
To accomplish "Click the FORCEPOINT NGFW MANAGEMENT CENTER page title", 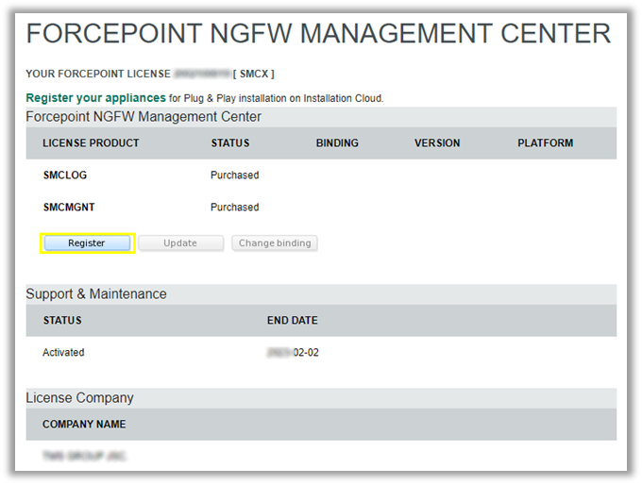I will point(318,34).
